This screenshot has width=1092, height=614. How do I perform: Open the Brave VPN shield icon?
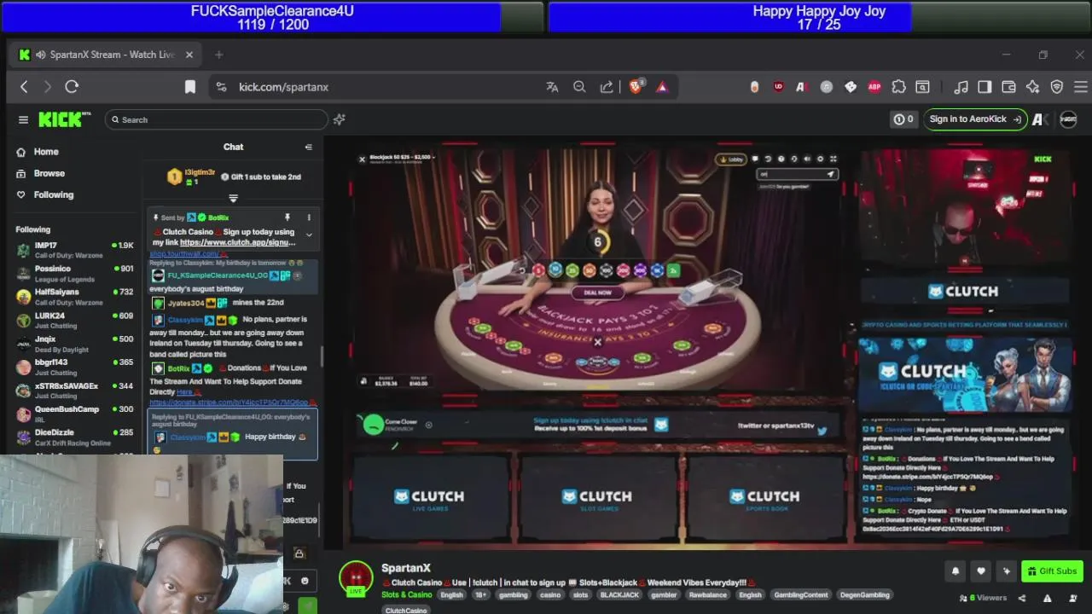1056,86
